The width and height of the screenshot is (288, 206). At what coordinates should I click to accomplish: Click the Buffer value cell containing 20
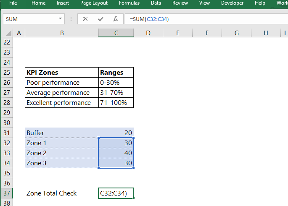point(116,133)
